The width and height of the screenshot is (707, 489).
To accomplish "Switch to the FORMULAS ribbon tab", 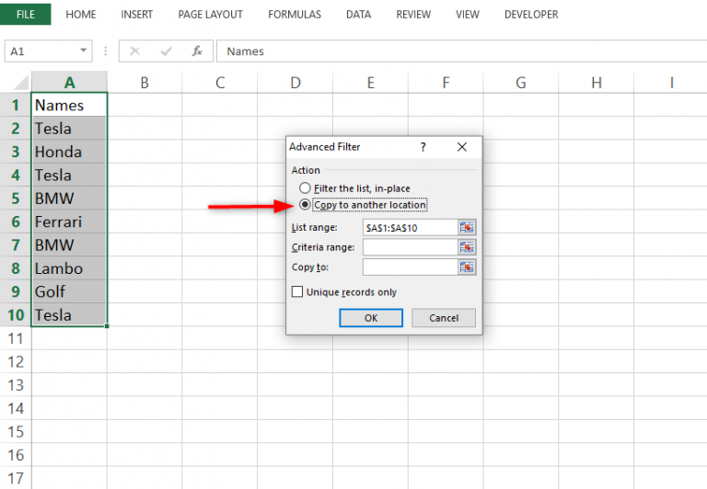I will 295,15.
